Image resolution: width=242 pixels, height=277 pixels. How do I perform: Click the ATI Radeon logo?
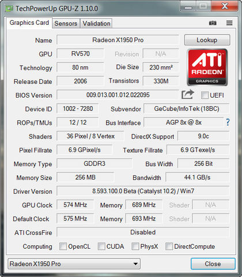[207, 68]
